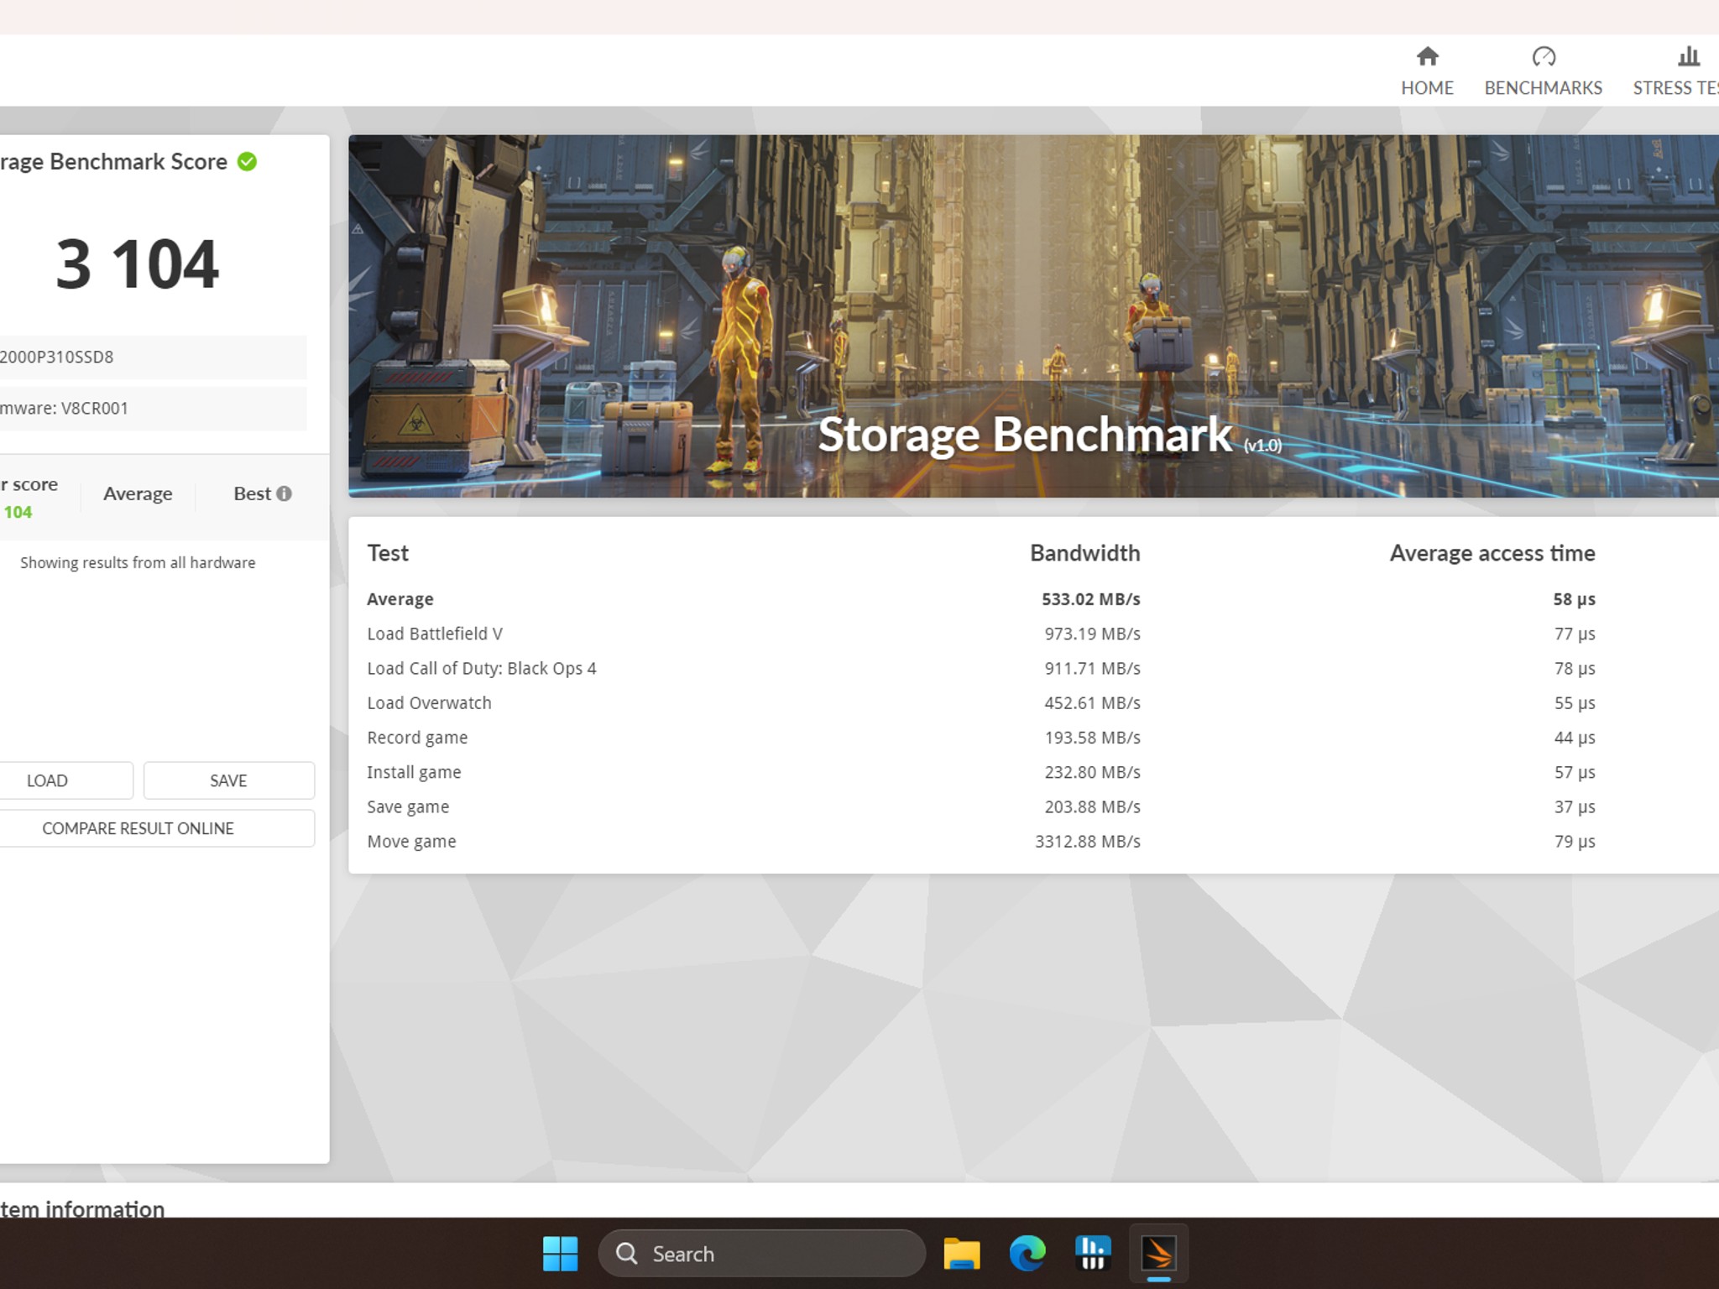
Task: Click the Windows Start button
Action: [x=561, y=1252]
